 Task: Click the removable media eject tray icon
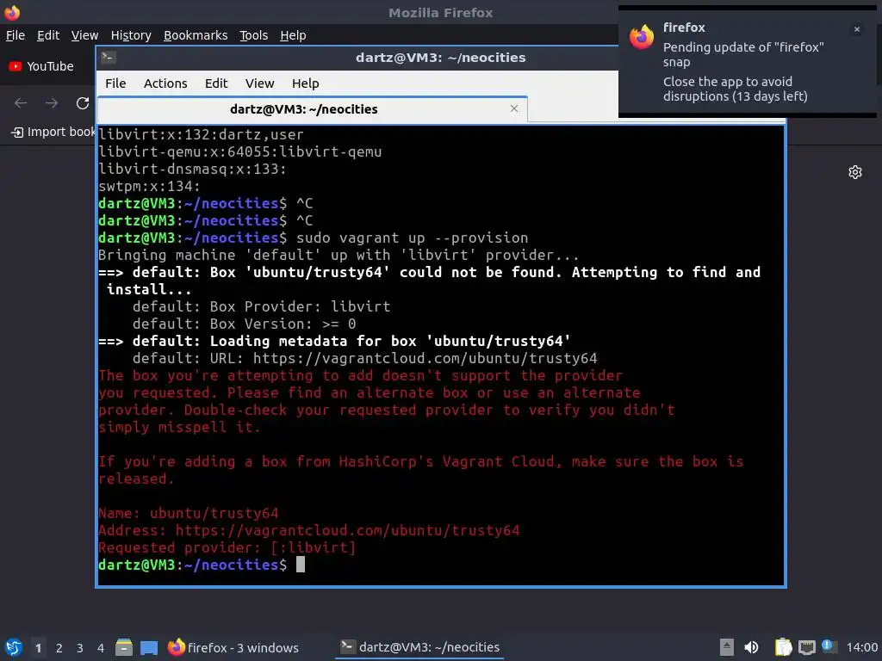[x=727, y=647]
